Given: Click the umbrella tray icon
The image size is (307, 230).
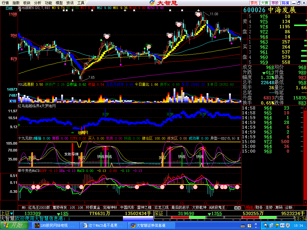Looking at the screenshot, I should 277,226.
